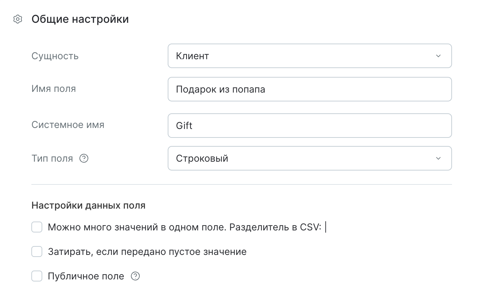
Task: Click the Имя поля label
Action: 54,89
